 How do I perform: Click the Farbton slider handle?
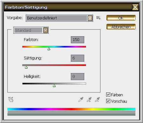49,49
